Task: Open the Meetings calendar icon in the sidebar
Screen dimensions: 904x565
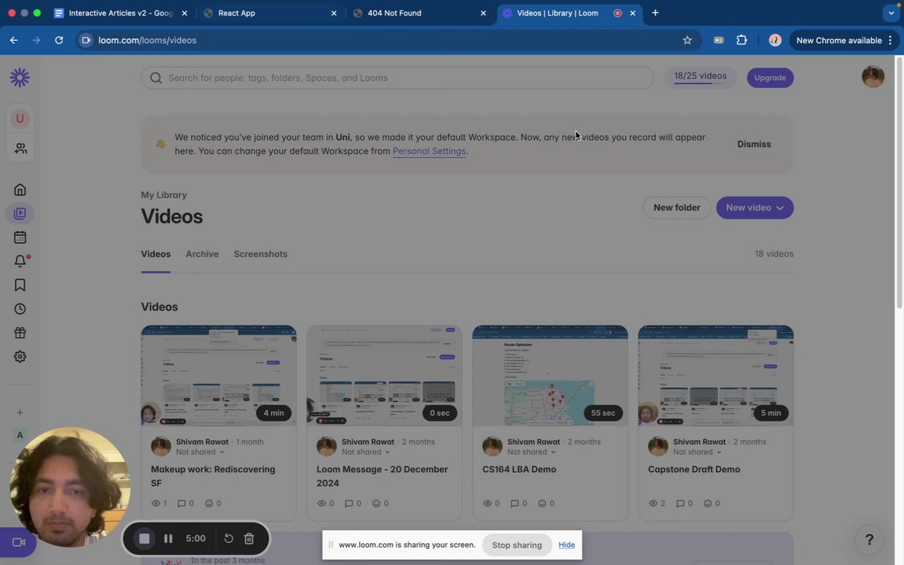Action: (20, 237)
